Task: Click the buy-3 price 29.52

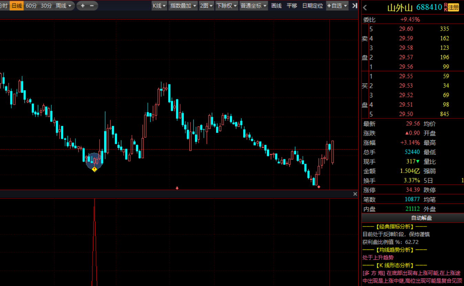Action: click(x=406, y=95)
